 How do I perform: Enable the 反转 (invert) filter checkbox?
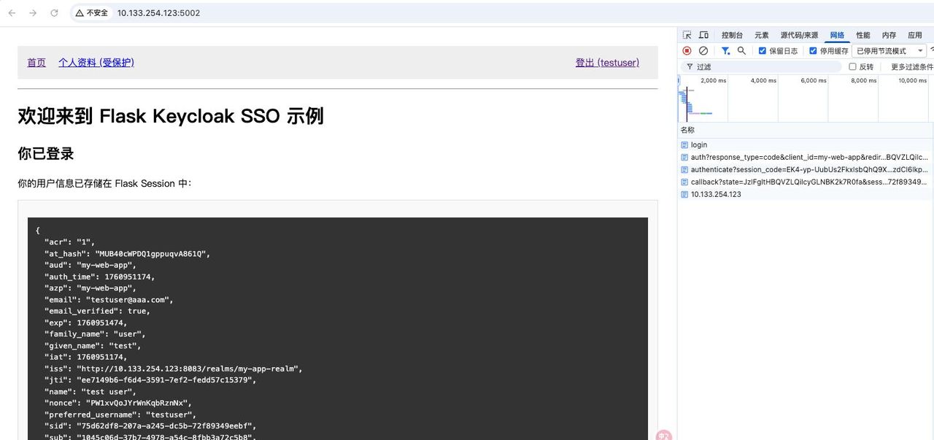(x=852, y=66)
